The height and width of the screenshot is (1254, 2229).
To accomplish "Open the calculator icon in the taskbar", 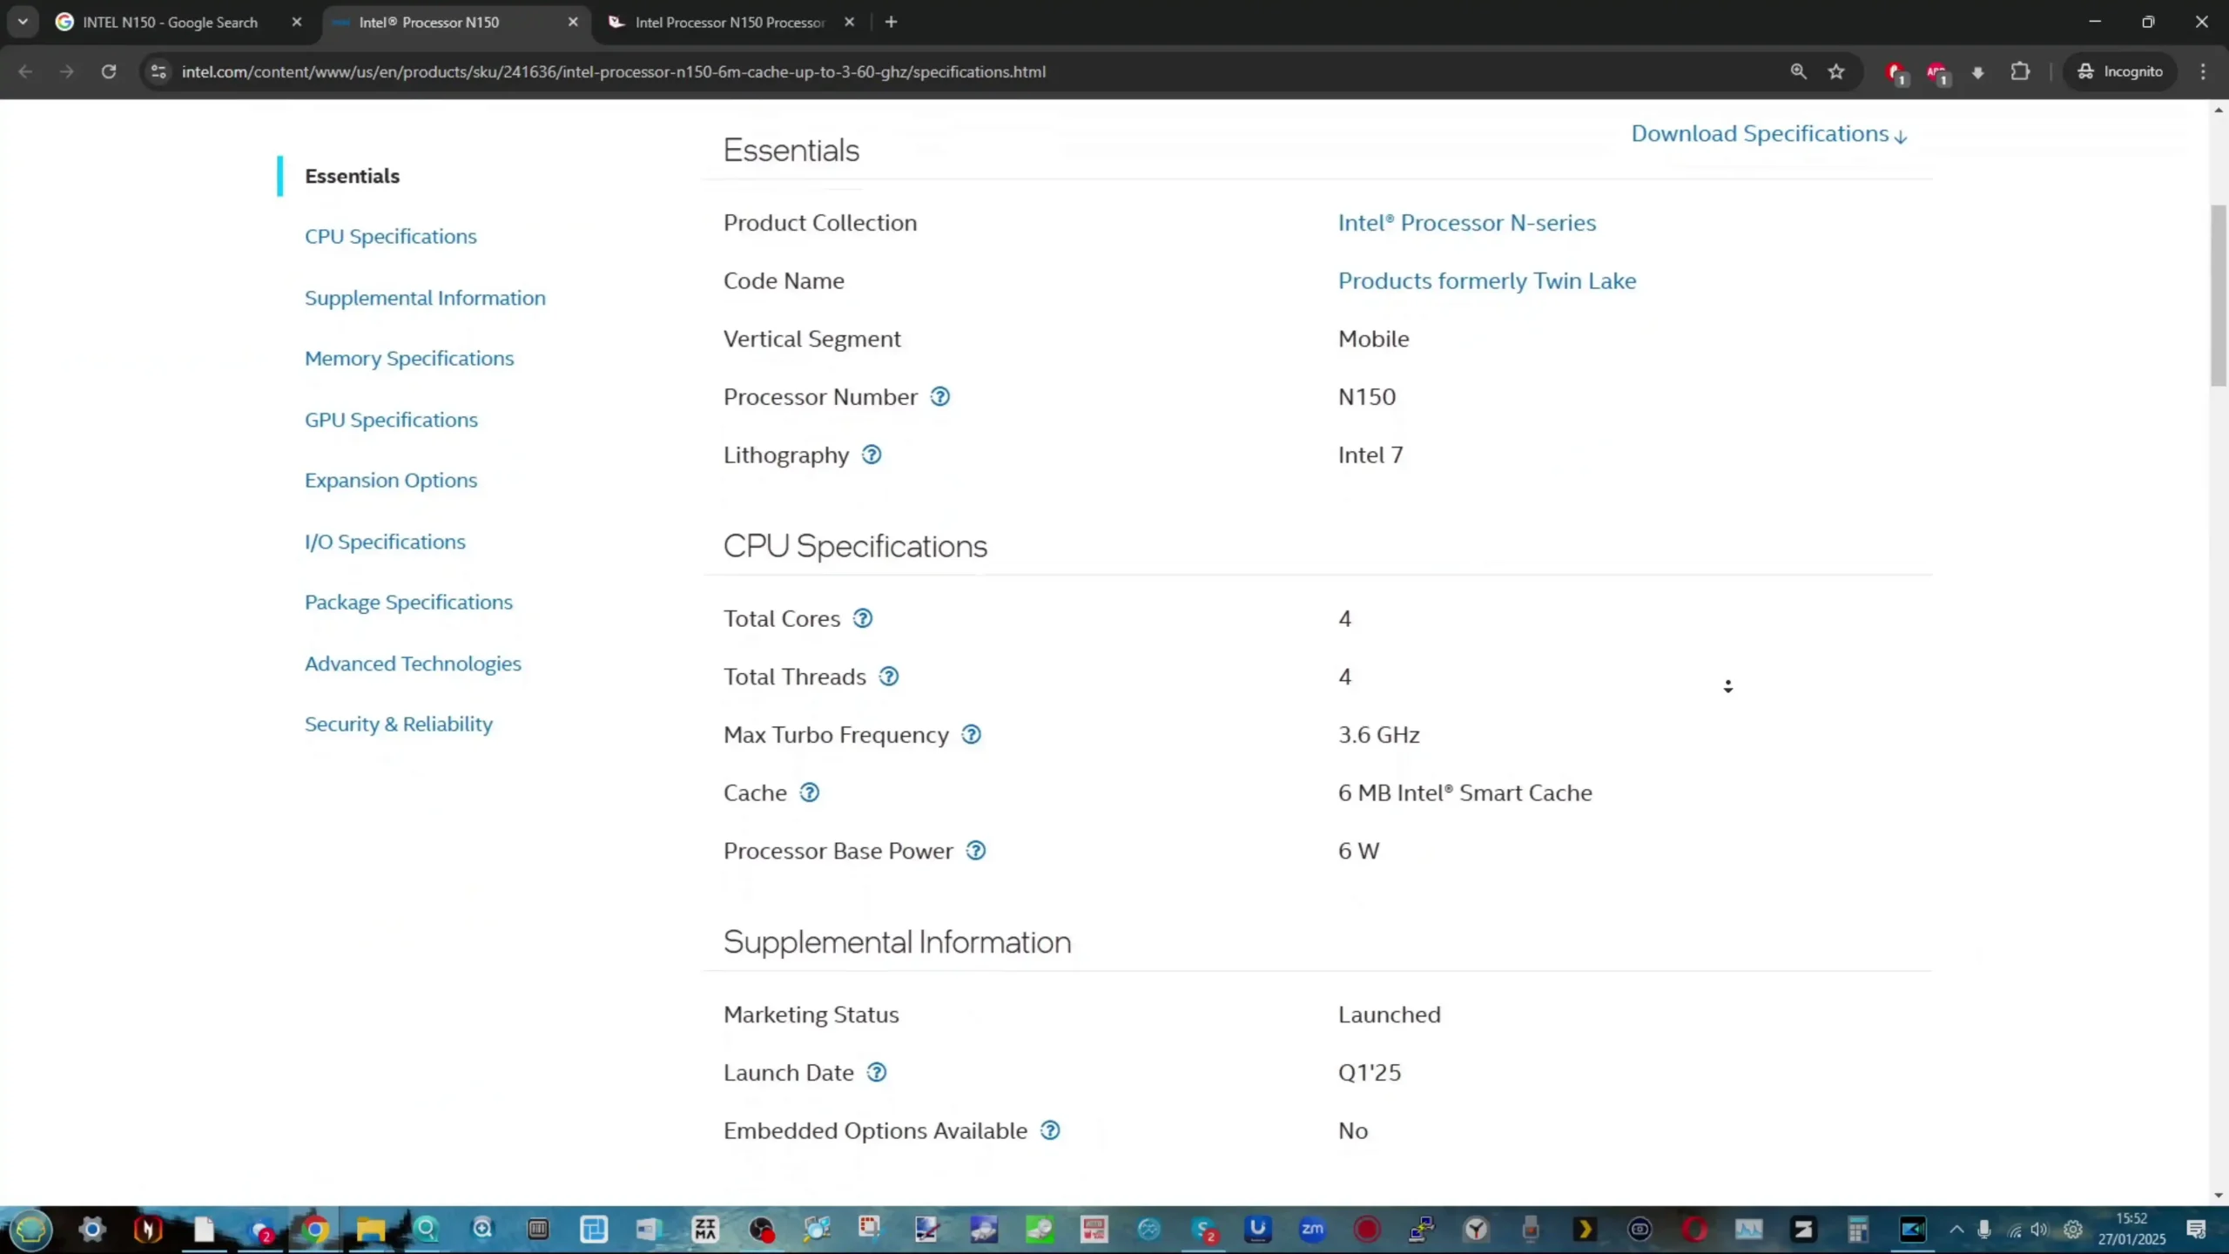I will coord(1857,1230).
